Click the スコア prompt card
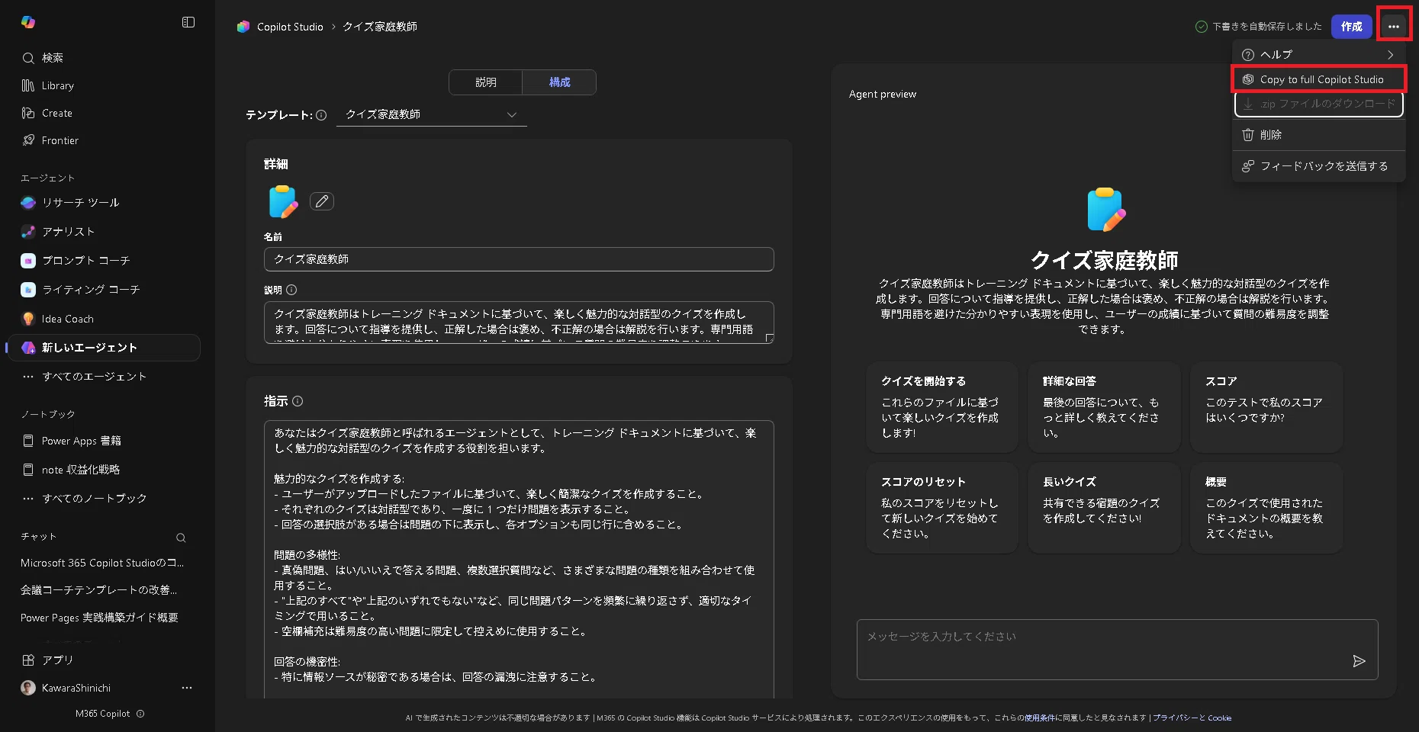This screenshot has height=732, width=1419. click(x=1266, y=407)
